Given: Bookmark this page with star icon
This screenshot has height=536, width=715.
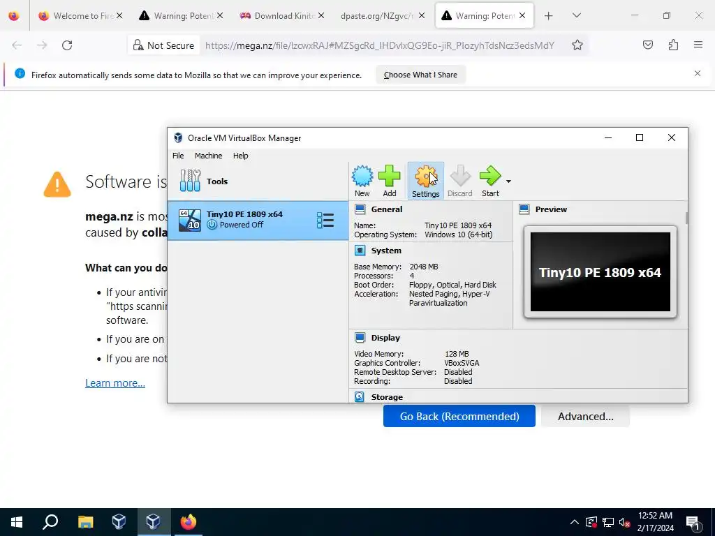Looking at the screenshot, I should (x=577, y=45).
